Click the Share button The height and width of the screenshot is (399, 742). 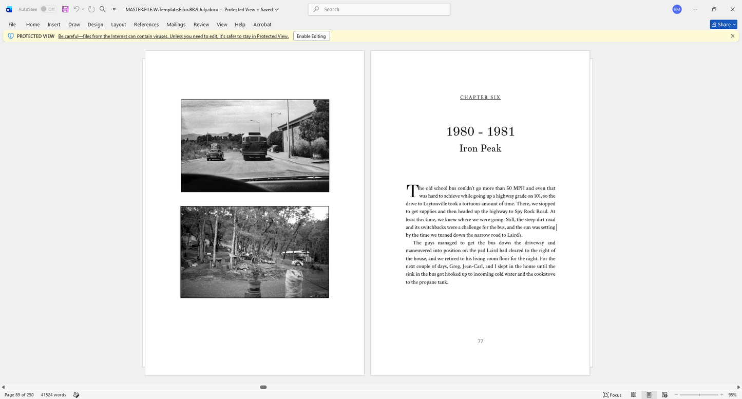click(724, 24)
